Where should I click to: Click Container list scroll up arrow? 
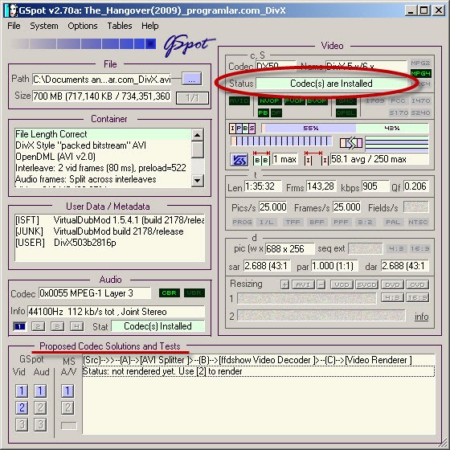coord(198,135)
